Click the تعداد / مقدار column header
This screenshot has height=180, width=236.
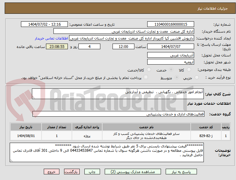point(57,127)
